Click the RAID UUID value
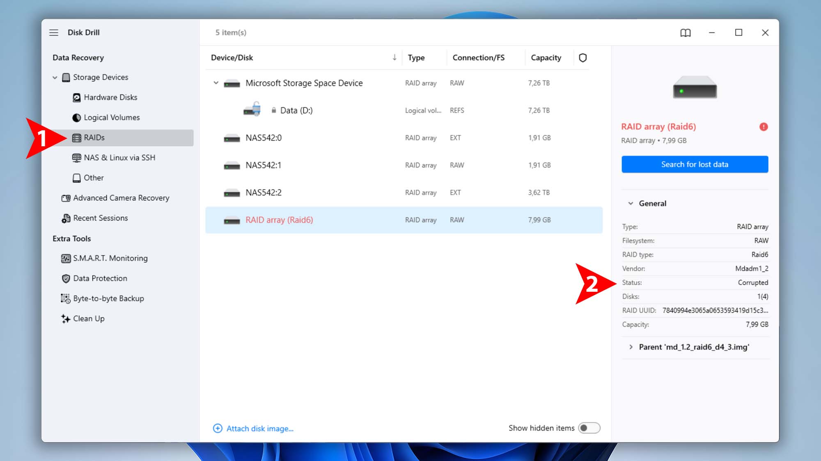The image size is (821, 461). 715,310
